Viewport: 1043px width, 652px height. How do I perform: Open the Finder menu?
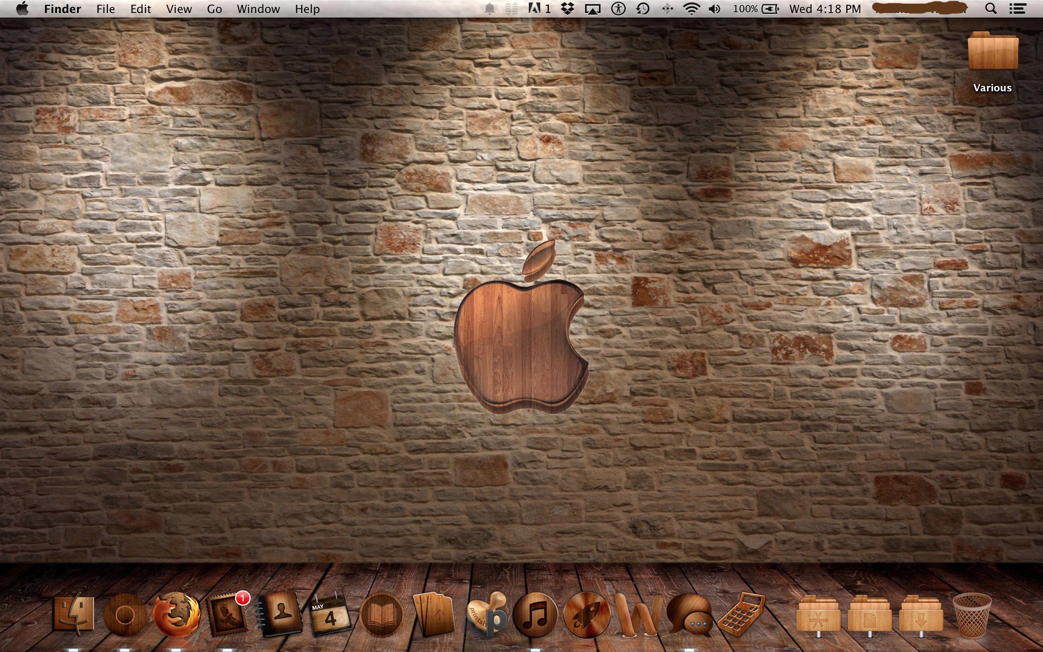(x=62, y=9)
